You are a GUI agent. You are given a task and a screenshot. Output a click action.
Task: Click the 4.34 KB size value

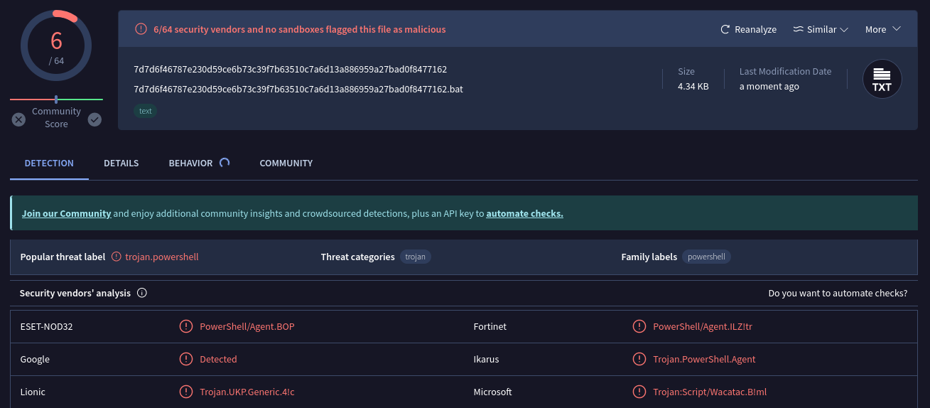693,86
